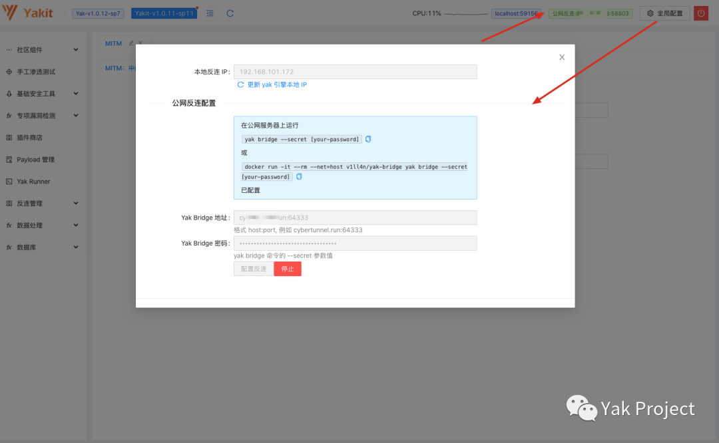Click the 基础安全工具 rocket icon
Image resolution: width=719 pixels, height=443 pixels.
point(9,94)
